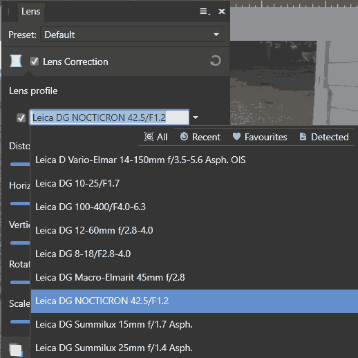Show All lens profiles filter
Viewport: 358px width, 358px height.
pos(156,137)
